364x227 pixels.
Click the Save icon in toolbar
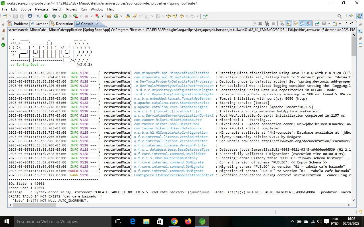click(15, 16)
